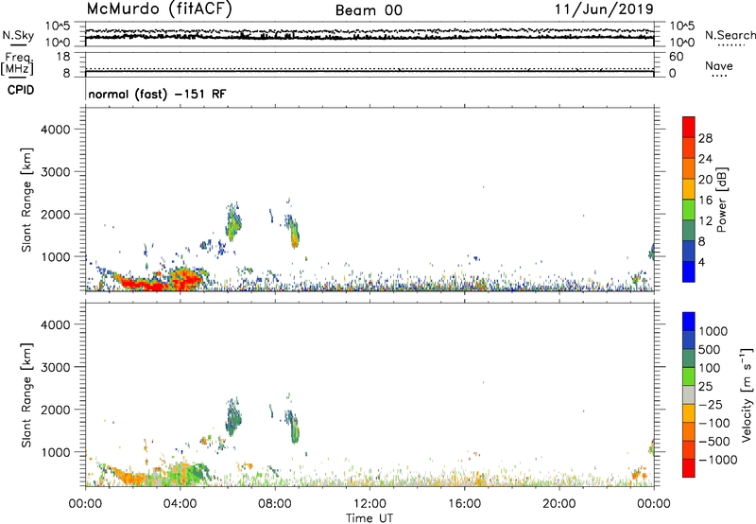Click the Freq. [MHz] axis label
Screen dimensions: 756x524
click(18, 63)
